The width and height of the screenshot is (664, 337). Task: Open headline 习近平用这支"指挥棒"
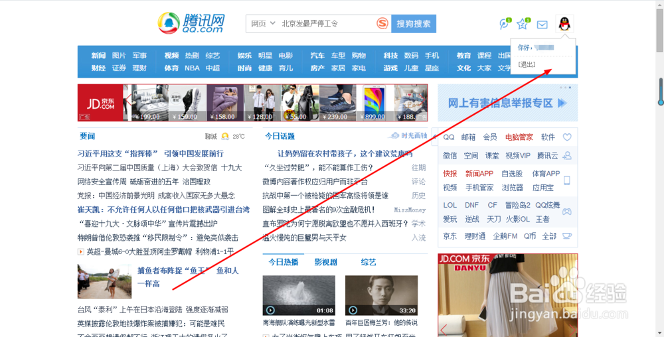pyautogui.click(x=150, y=153)
